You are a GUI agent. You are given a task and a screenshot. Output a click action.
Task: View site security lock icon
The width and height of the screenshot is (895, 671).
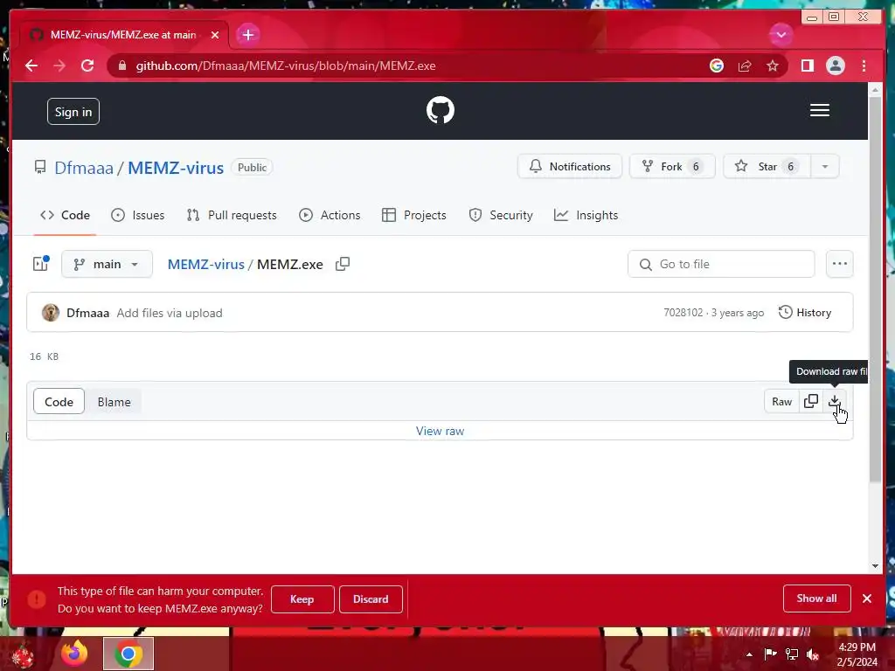tap(121, 66)
